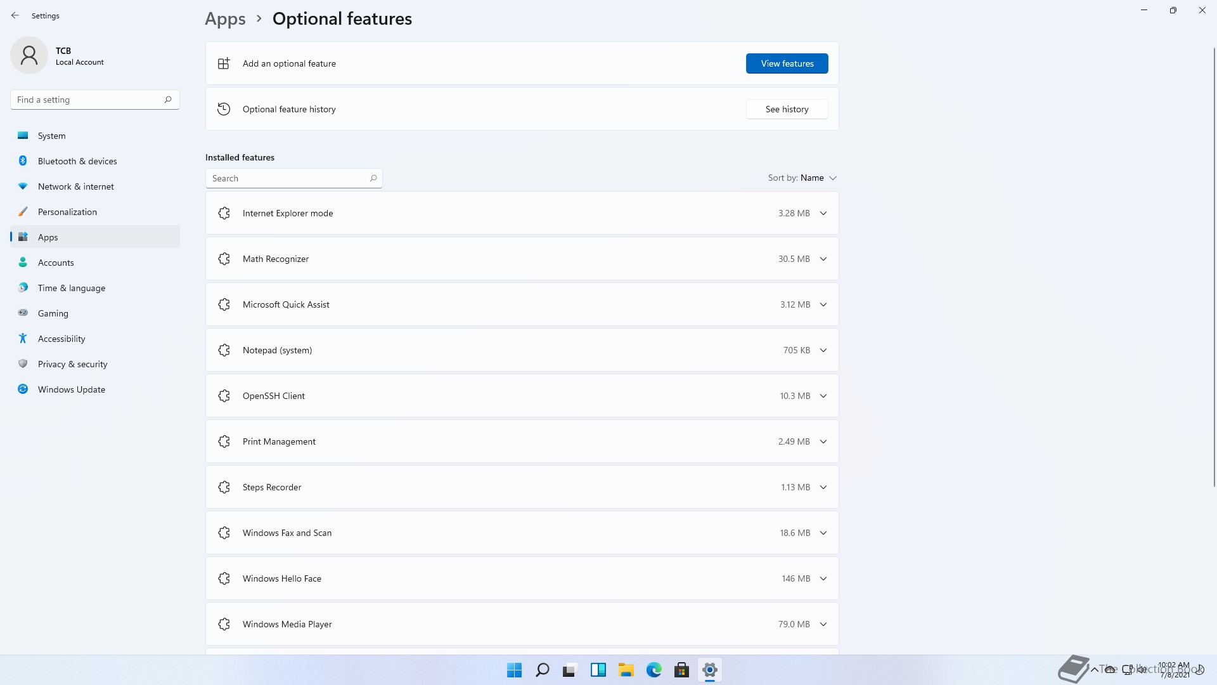
Task: Click the search magnifier in Find a setting
Action: pyautogui.click(x=168, y=100)
